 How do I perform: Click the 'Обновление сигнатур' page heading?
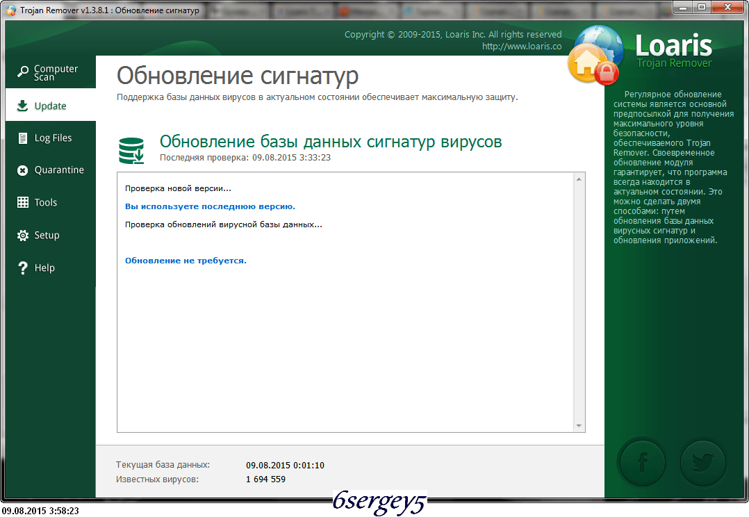[238, 76]
